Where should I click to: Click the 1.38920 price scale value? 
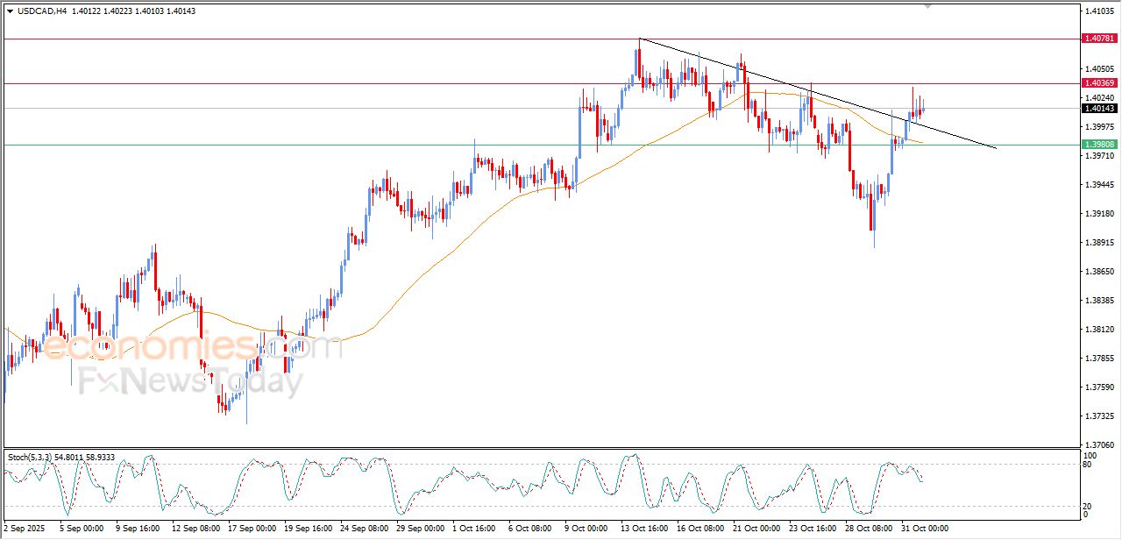click(x=1098, y=243)
